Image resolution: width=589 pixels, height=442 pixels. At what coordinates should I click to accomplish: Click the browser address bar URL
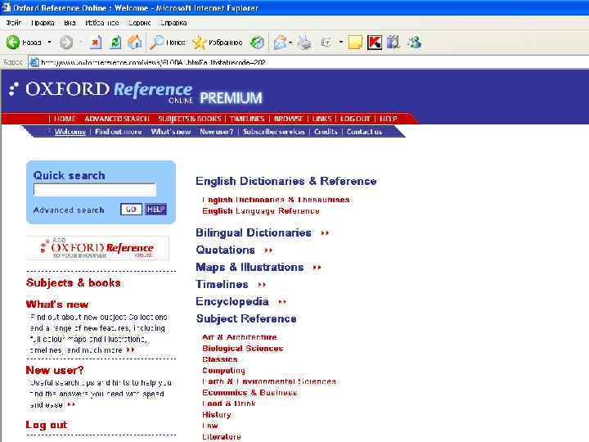pos(153,62)
